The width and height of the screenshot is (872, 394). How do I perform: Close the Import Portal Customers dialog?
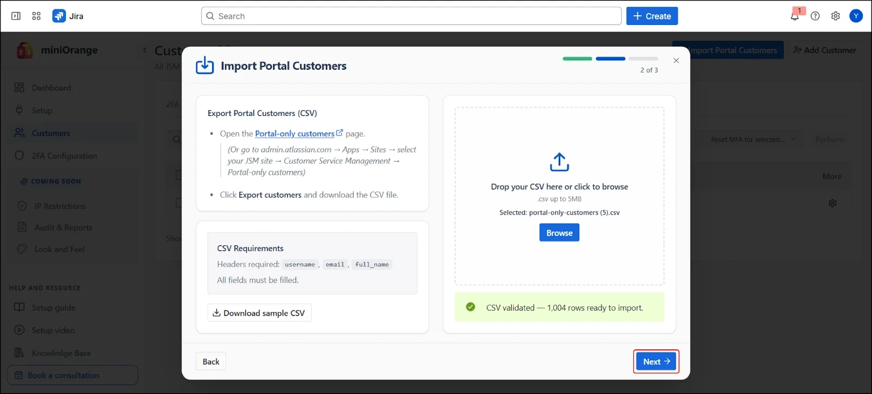[x=676, y=60]
